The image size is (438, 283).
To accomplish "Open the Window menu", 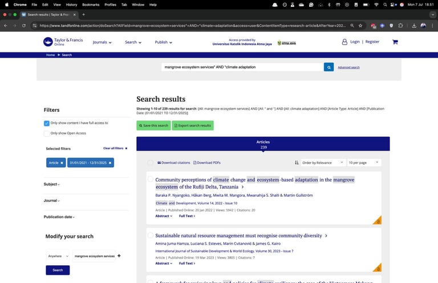I will [138, 5].
